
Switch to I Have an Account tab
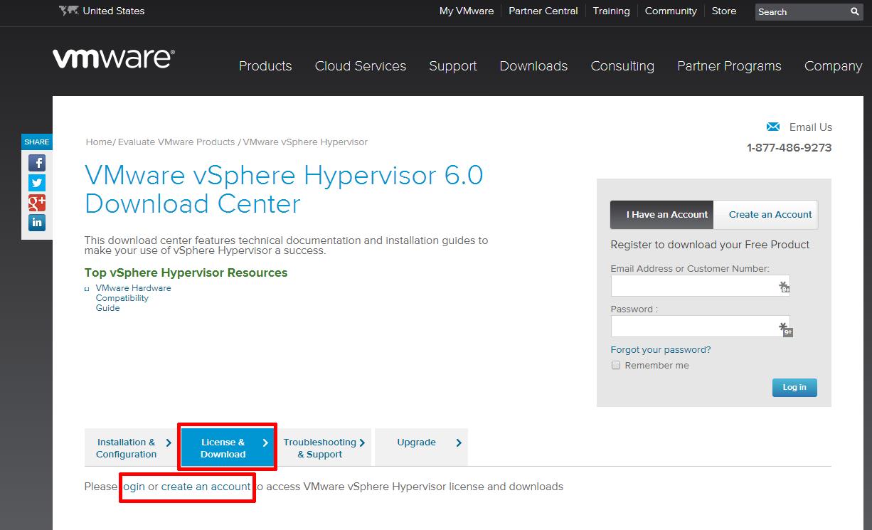(x=662, y=215)
